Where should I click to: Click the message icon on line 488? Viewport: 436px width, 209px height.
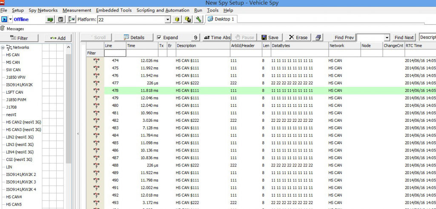96,166
